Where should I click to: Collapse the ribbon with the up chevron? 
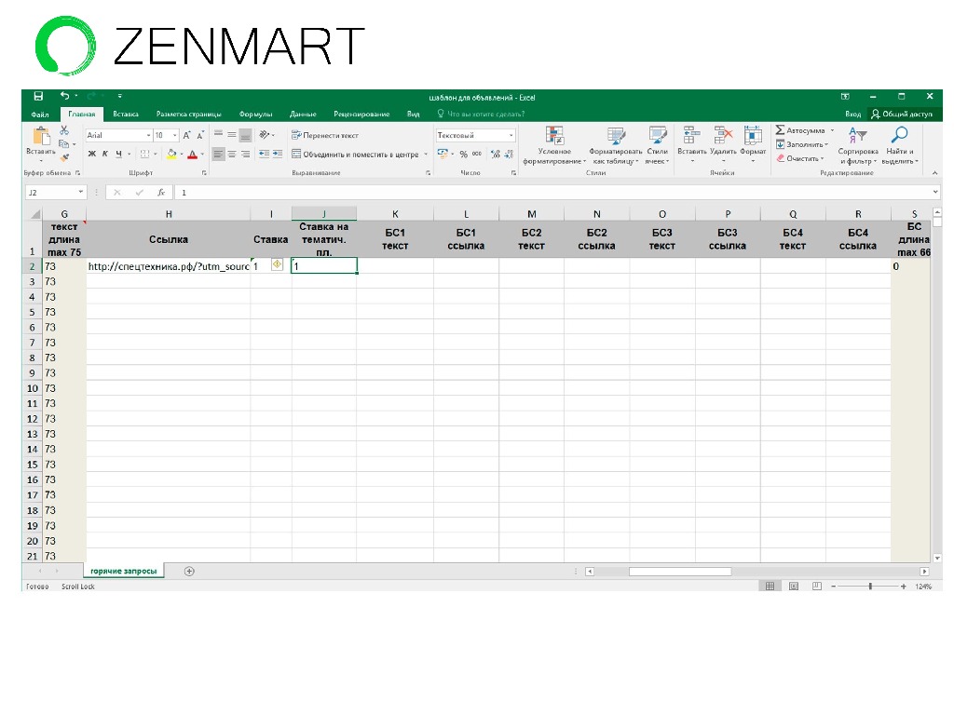(x=935, y=173)
